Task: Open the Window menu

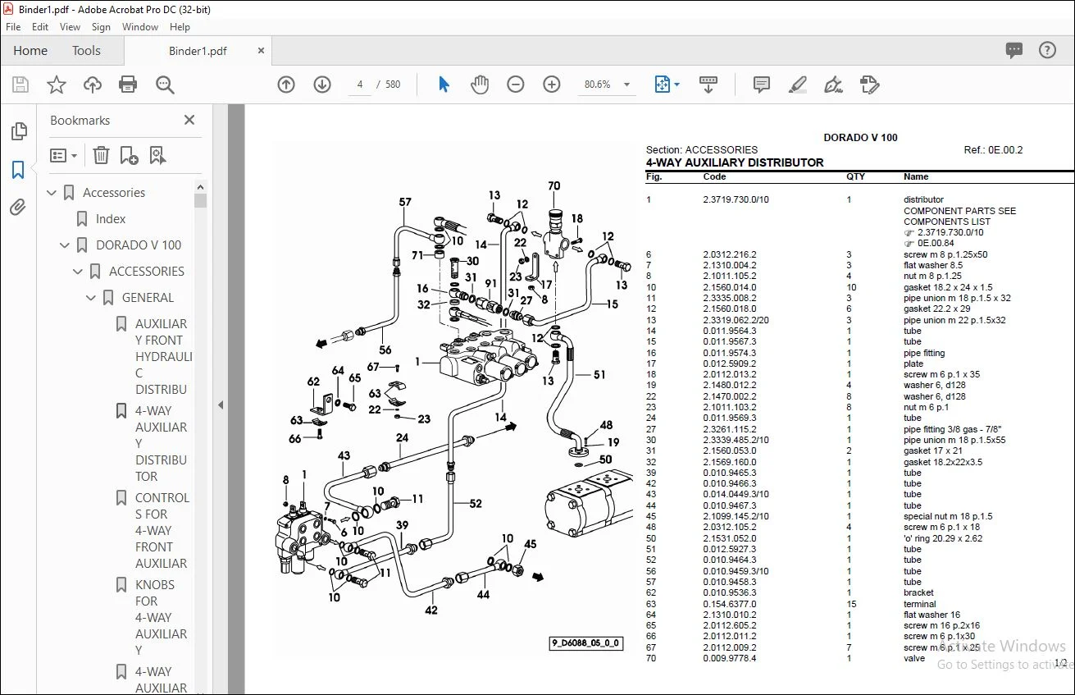Action: pos(140,27)
